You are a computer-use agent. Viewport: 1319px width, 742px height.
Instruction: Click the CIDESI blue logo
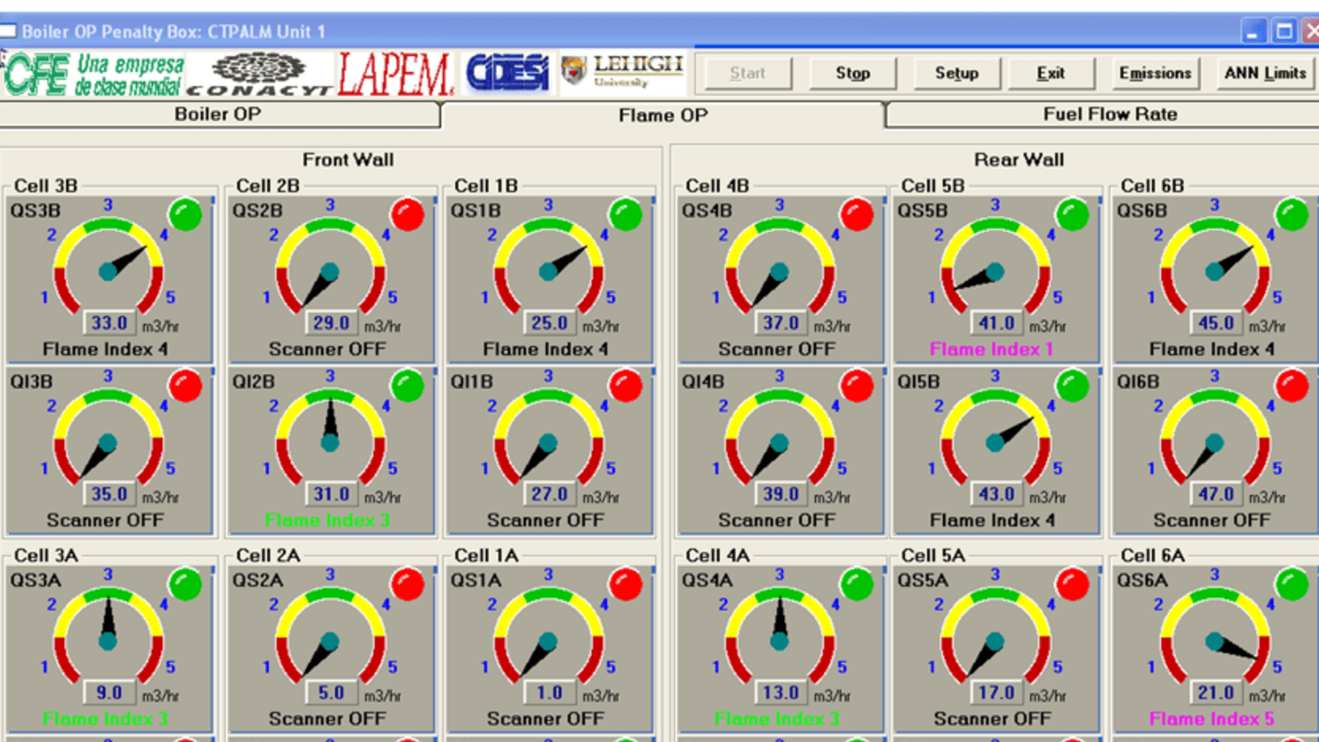(x=508, y=74)
